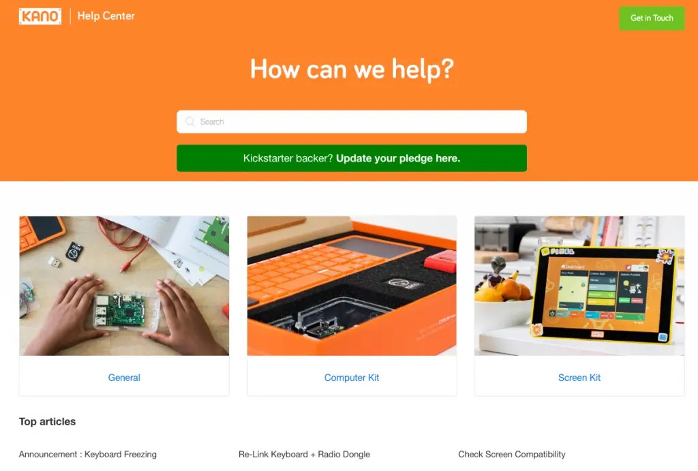This screenshot has height=471, width=698.
Task: Click the search magnifier icon
Action: pos(190,121)
